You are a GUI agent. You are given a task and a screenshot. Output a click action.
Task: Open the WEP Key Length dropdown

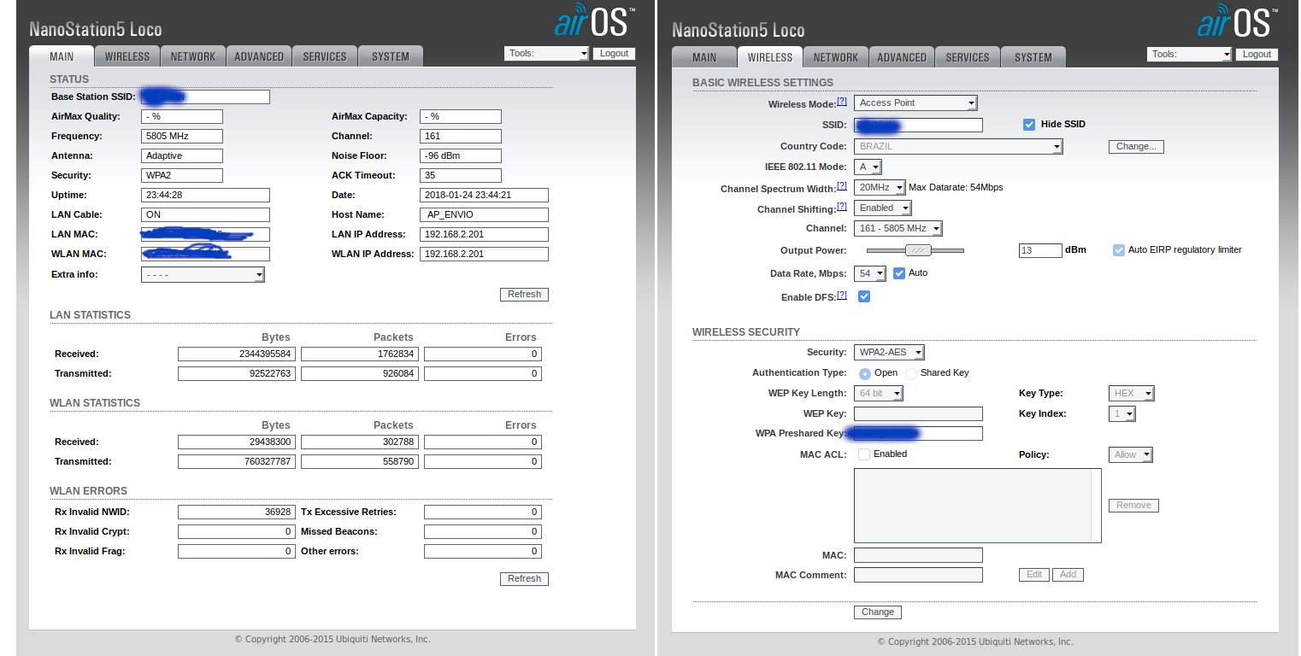(879, 394)
